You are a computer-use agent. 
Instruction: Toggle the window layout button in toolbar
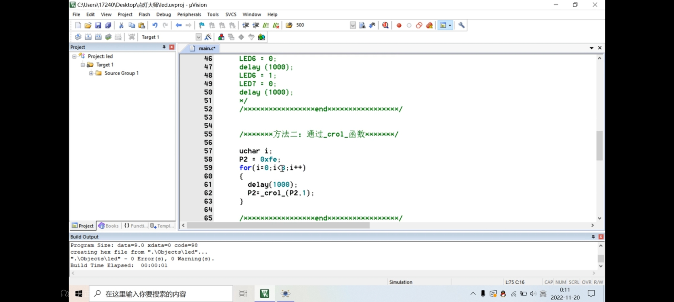coord(443,25)
